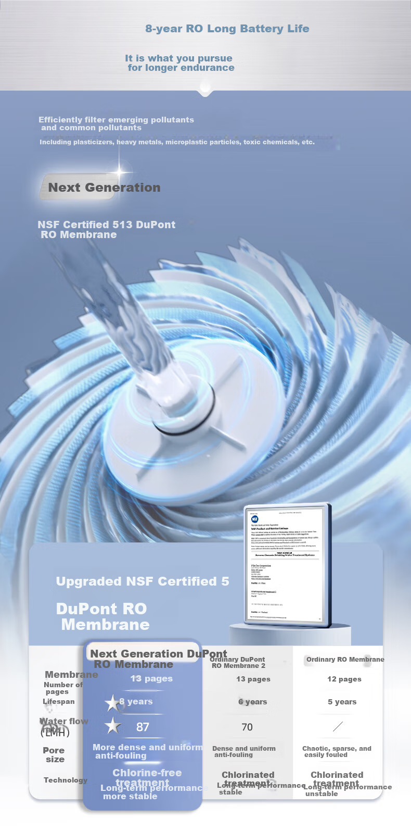
Task: Click 'It is what you pursue' tagline
Action: click(178, 58)
